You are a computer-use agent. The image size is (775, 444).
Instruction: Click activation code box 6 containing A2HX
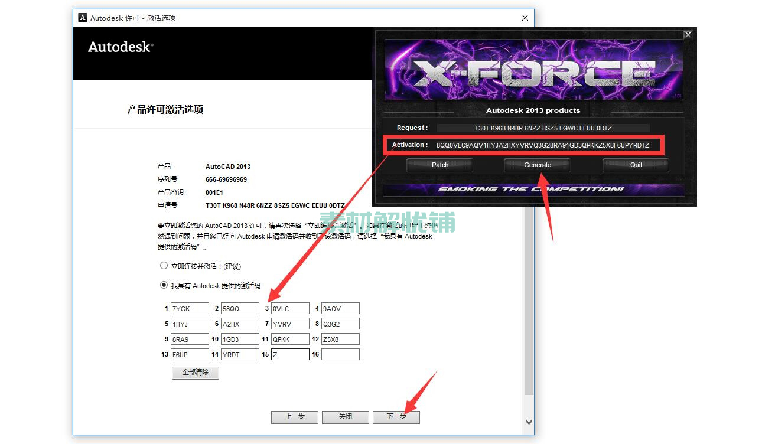pyautogui.click(x=240, y=324)
